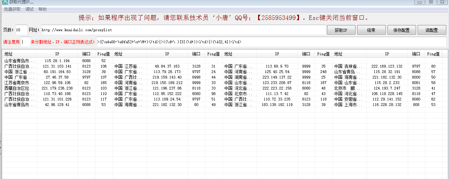Viewport: 449px width, 179px height.
Task: Click address cell 江苏省南京市...
Action: click(x=20, y=83)
